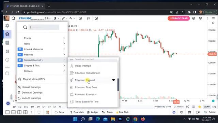Open the vertical three-dot menu at top right
Viewport: 218px width, 123px height.
coord(207,18)
